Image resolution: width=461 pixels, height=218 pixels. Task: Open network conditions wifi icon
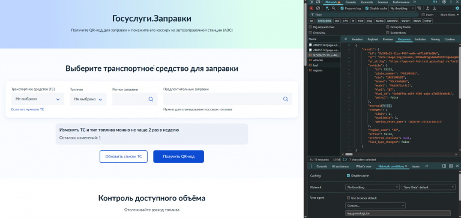[x=419, y=8]
